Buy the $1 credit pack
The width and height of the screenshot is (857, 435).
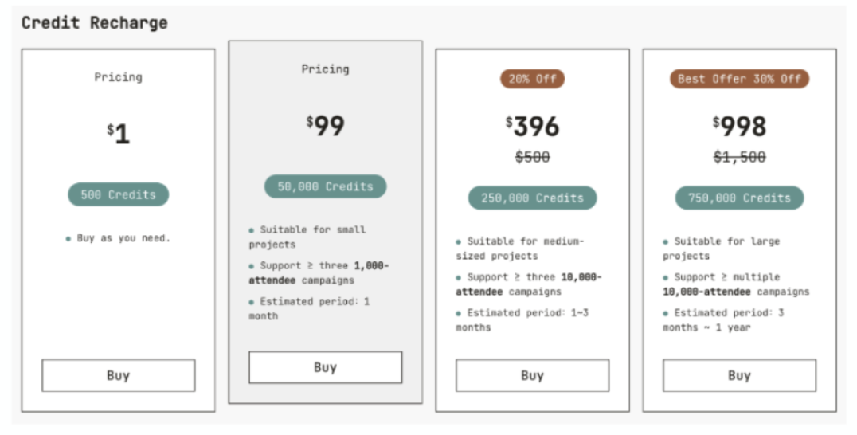click(x=118, y=375)
